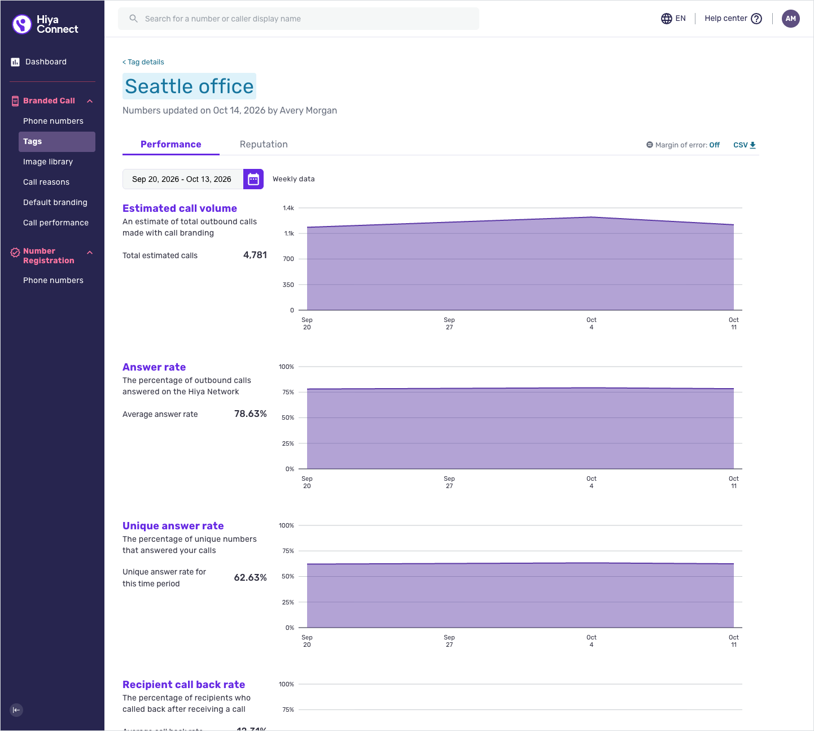This screenshot has width=814, height=731.
Task: Click the Margin of error icon
Action: coord(650,145)
